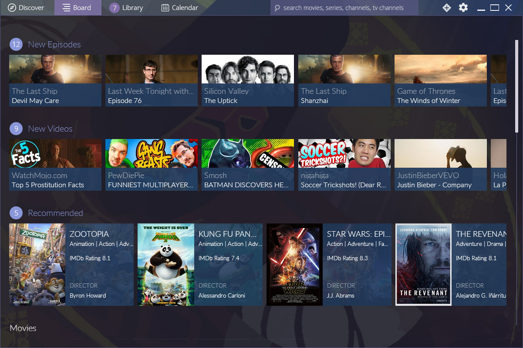523x348 pixels.
Task: Play Smosh's BATMAN DISCOVERS video
Action: click(x=248, y=165)
